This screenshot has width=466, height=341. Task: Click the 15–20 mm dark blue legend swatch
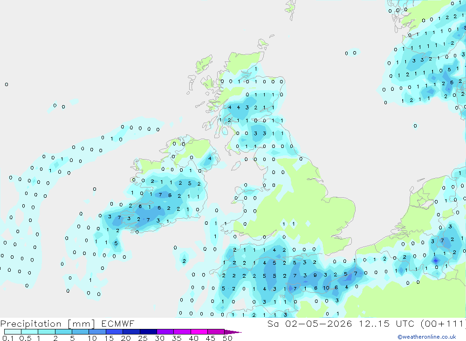115,332
